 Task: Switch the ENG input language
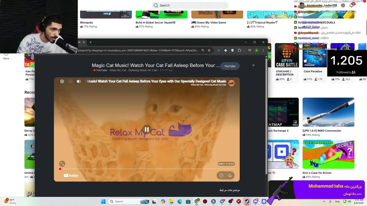point(337,201)
